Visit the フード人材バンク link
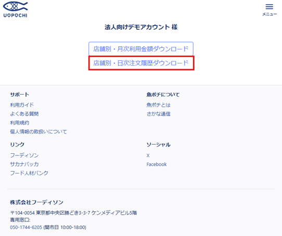 29,173
